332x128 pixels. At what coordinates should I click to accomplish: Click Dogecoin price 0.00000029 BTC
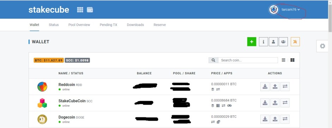tap(224, 117)
